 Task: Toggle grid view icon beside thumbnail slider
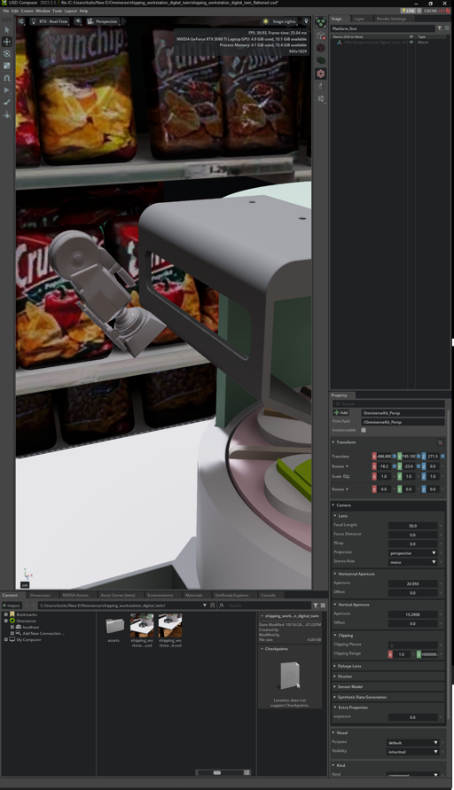pos(247,772)
